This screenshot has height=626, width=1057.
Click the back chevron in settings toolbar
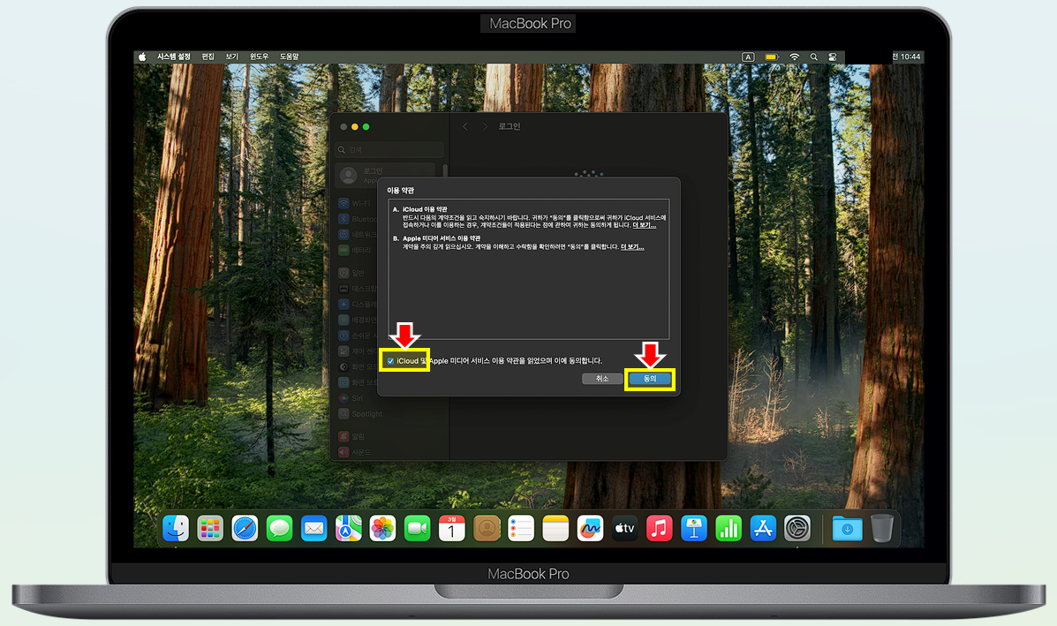coord(465,126)
